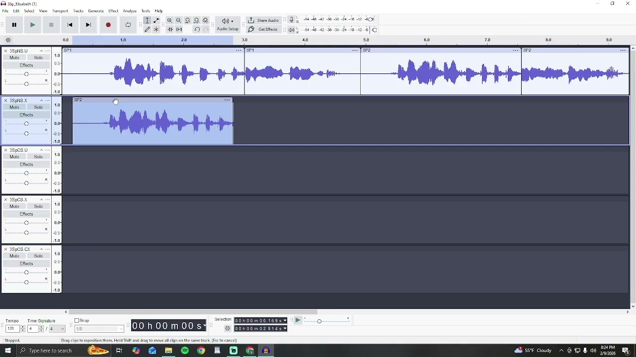Open Spotify from the taskbar
Image resolution: width=636 pixels, height=357 pixels.
[185, 351]
